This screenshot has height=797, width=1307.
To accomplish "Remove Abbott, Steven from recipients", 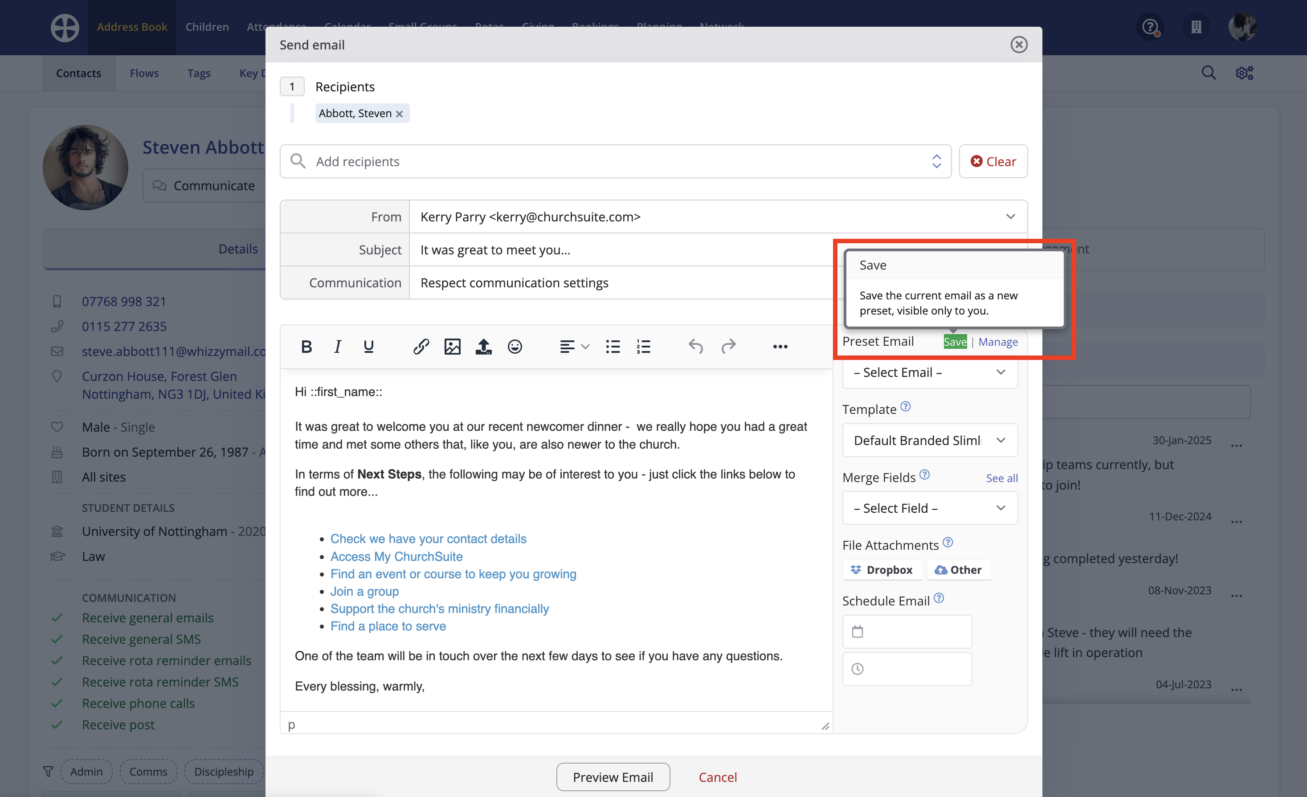I will [400, 114].
